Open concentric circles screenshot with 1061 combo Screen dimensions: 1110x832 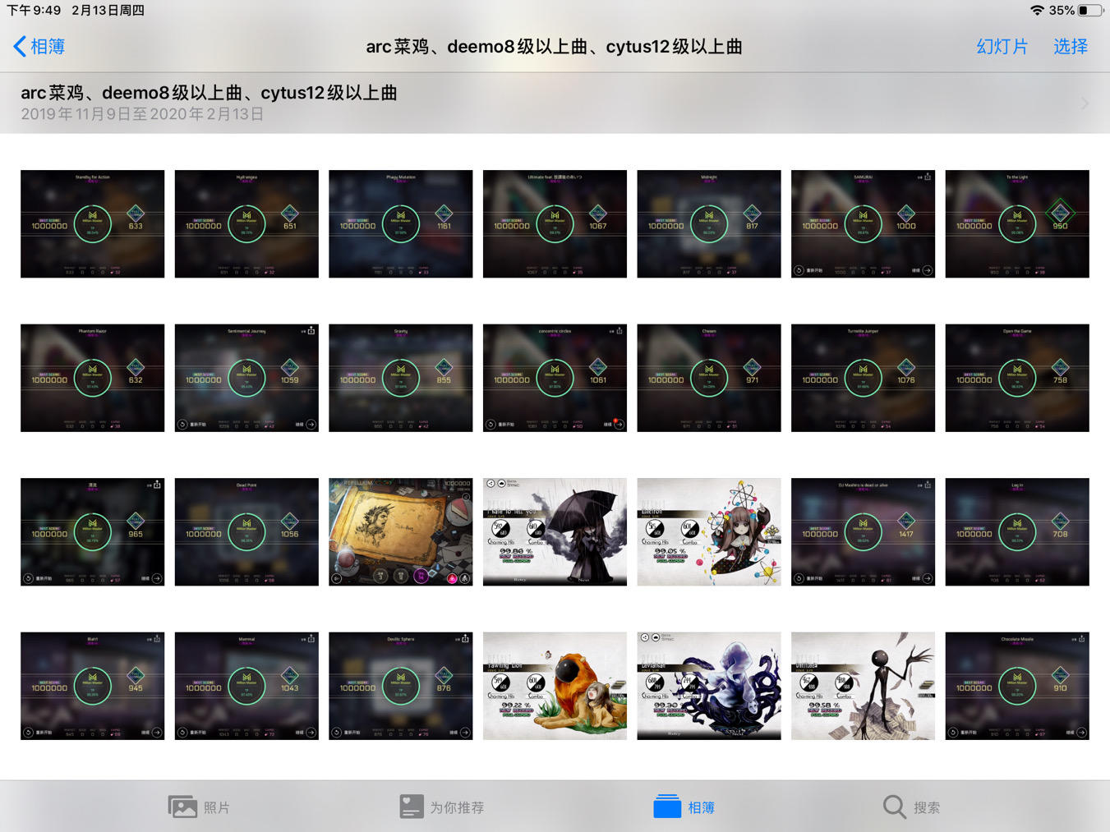point(555,378)
